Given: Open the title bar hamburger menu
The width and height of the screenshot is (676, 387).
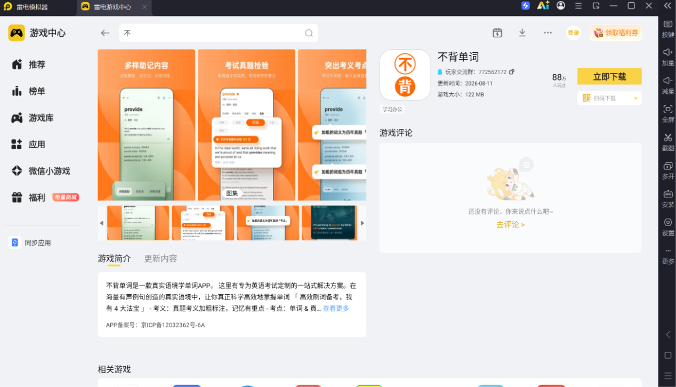Looking at the screenshot, I should coord(578,6).
